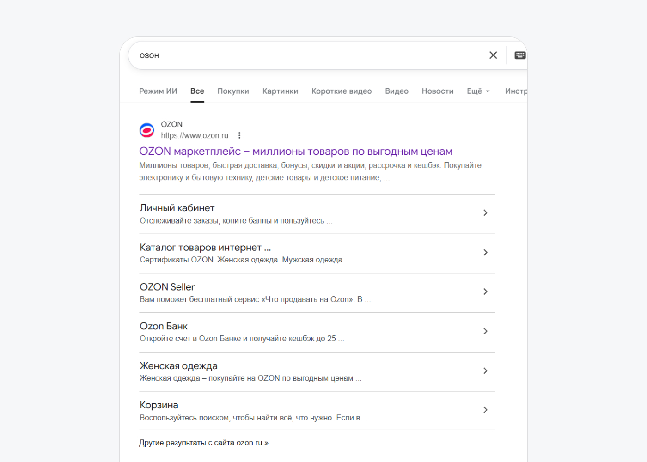Click the OZON site favicon logo
This screenshot has width=647, height=462.
147,130
